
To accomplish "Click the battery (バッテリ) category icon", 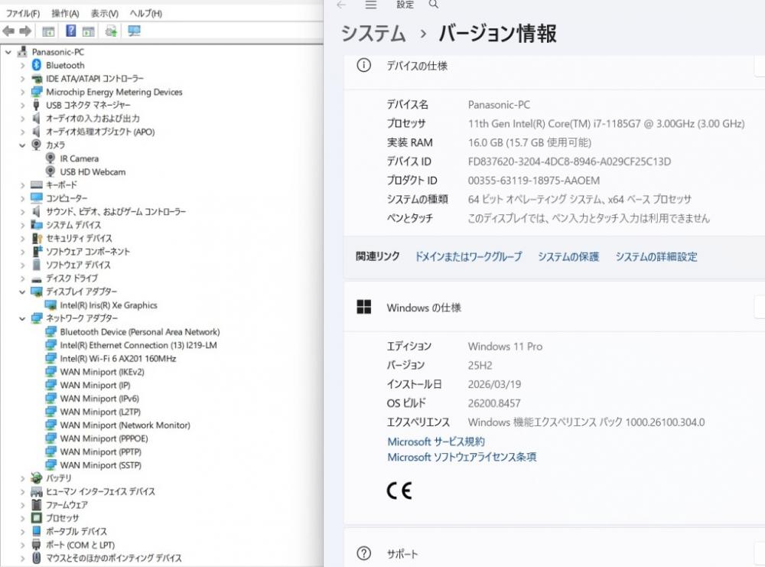I will 37,477.
